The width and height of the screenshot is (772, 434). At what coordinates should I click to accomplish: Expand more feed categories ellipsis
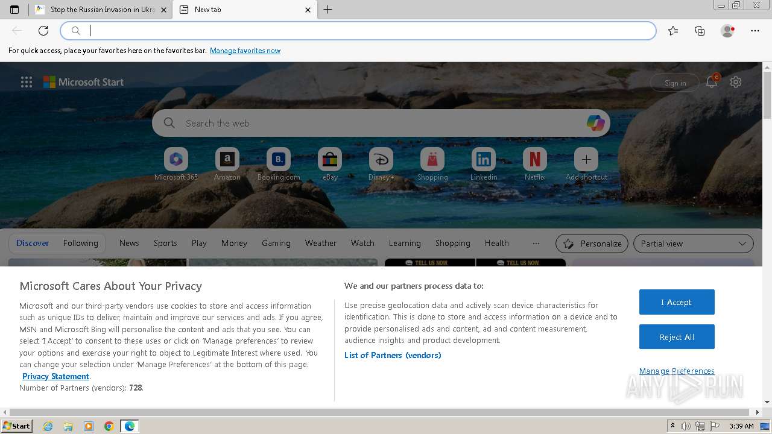[536, 244]
